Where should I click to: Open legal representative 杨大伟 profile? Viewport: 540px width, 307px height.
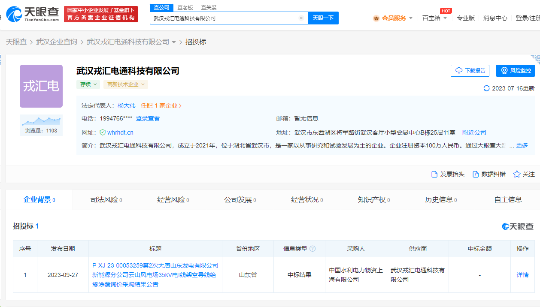pyautogui.click(x=127, y=105)
